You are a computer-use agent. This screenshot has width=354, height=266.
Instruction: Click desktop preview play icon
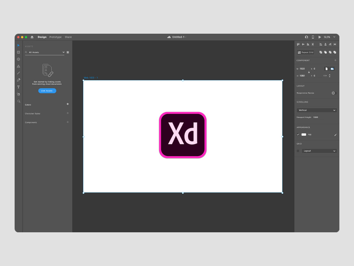point(320,37)
